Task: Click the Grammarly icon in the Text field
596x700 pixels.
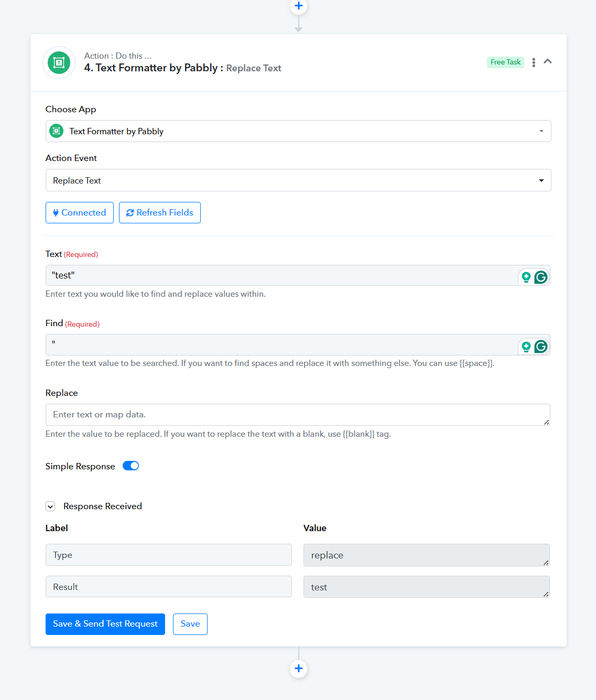Action: [x=541, y=277]
